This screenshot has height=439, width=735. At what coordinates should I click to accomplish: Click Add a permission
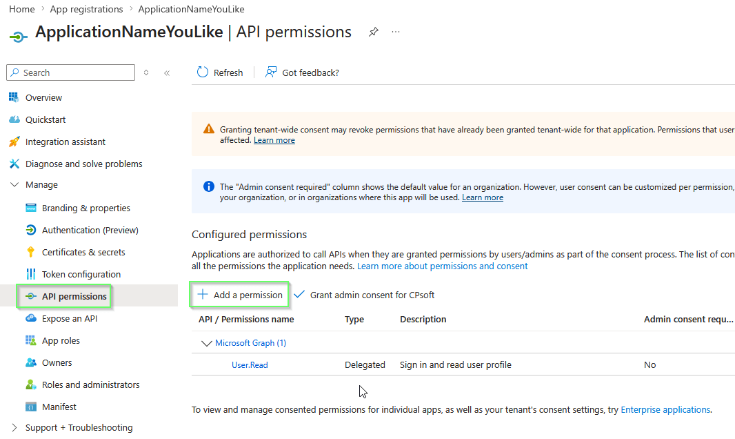tap(239, 294)
